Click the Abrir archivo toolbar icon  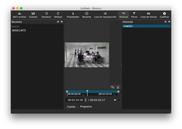tap(19, 15)
